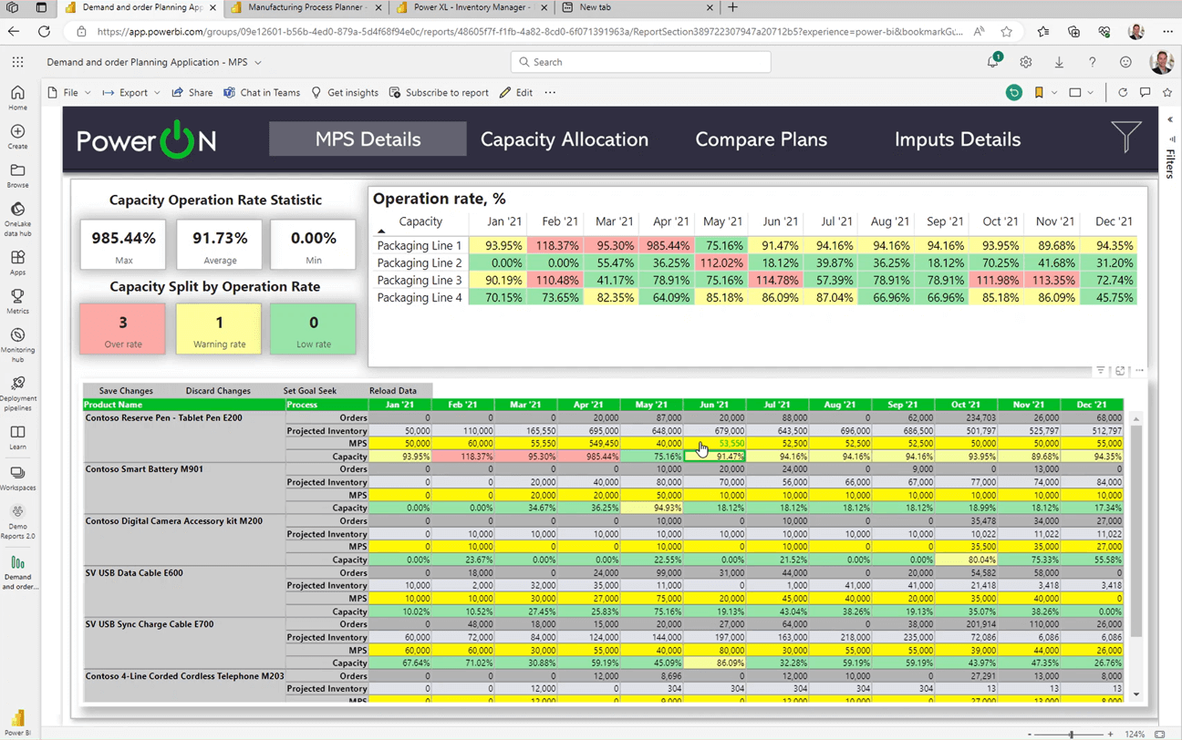Open Learn in sidebar
The image size is (1182, 740).
(x=17, y=437)
